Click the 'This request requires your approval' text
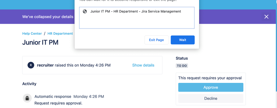 click(x=210, y=78)
